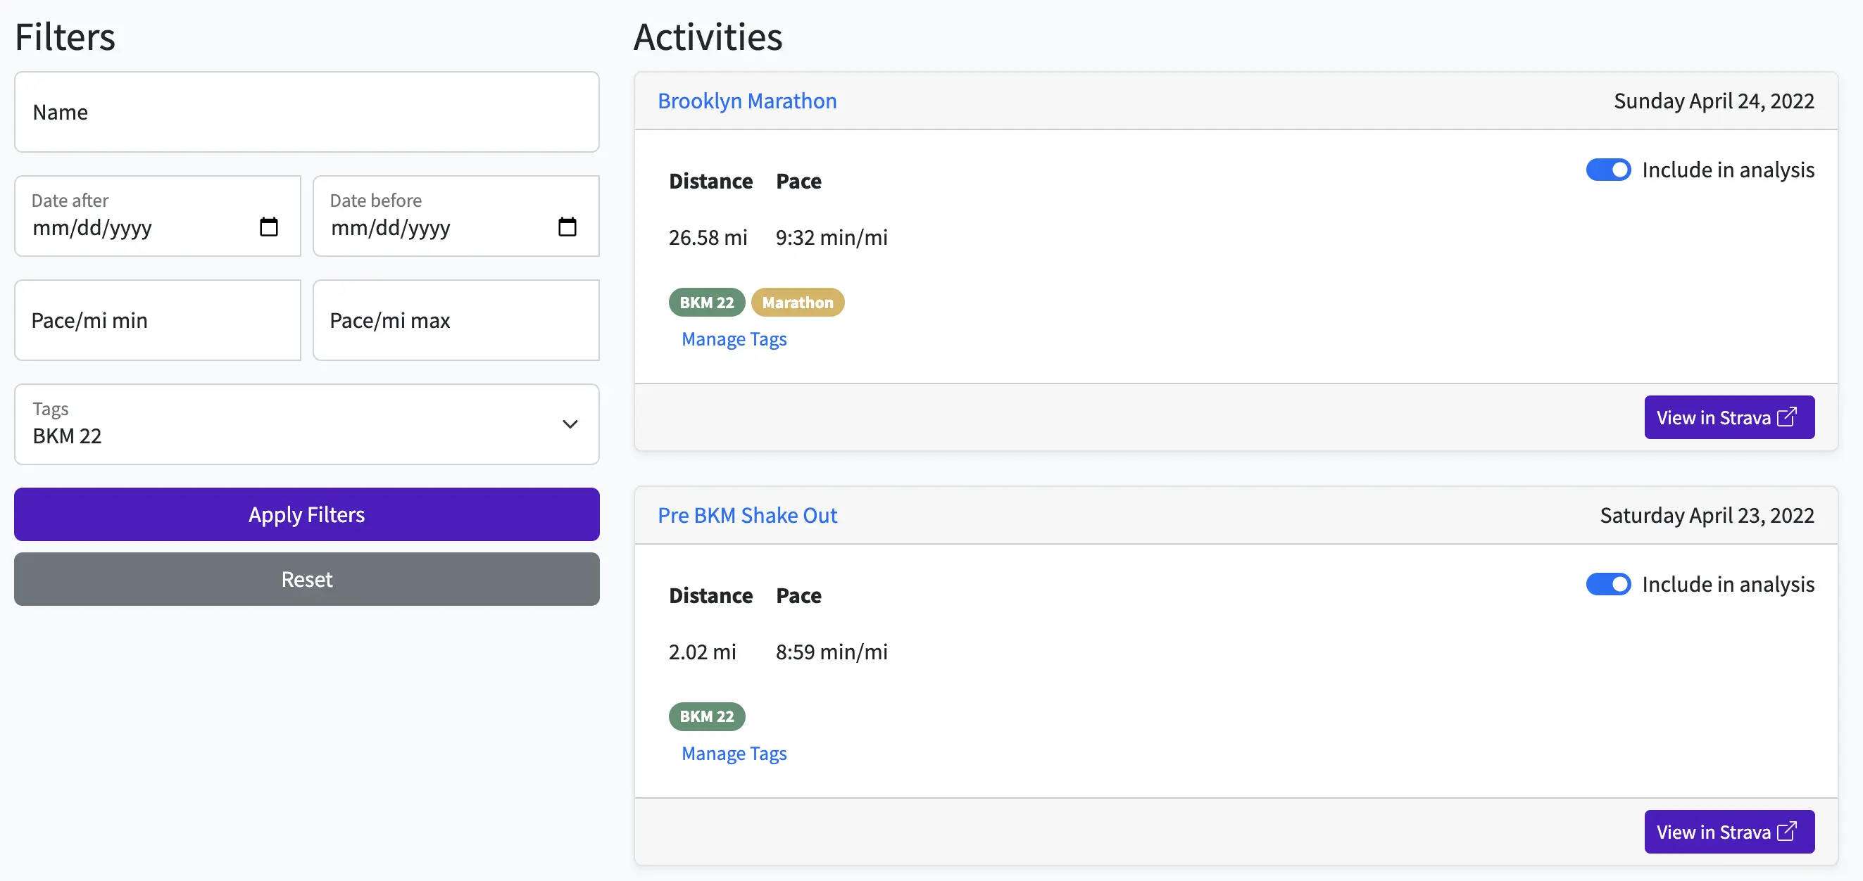Click external link icon on Brooklyn Marathon's Strava button
The width and height of the screenshot is (1863, 881).
[x=1787, y=417]
